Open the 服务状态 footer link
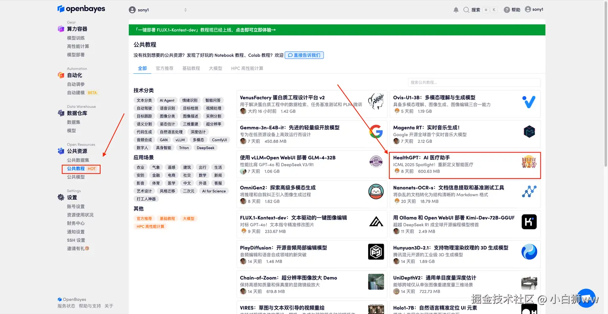The height and width of the screenshot is (314, 608). pyautogui.click(x=66, y=306)
